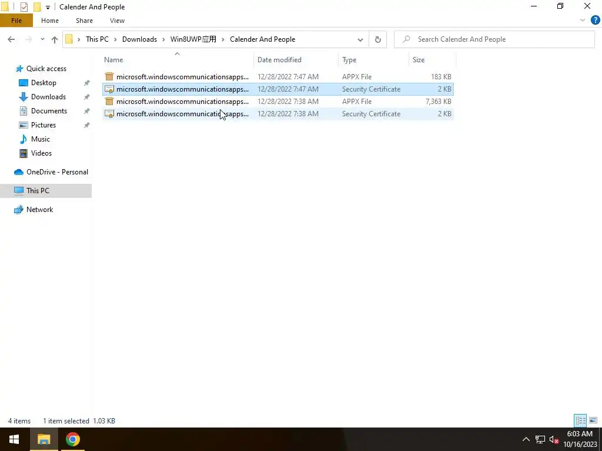Select the 183 KB APPX file
The image size is (602, 451).
(278, 77)
